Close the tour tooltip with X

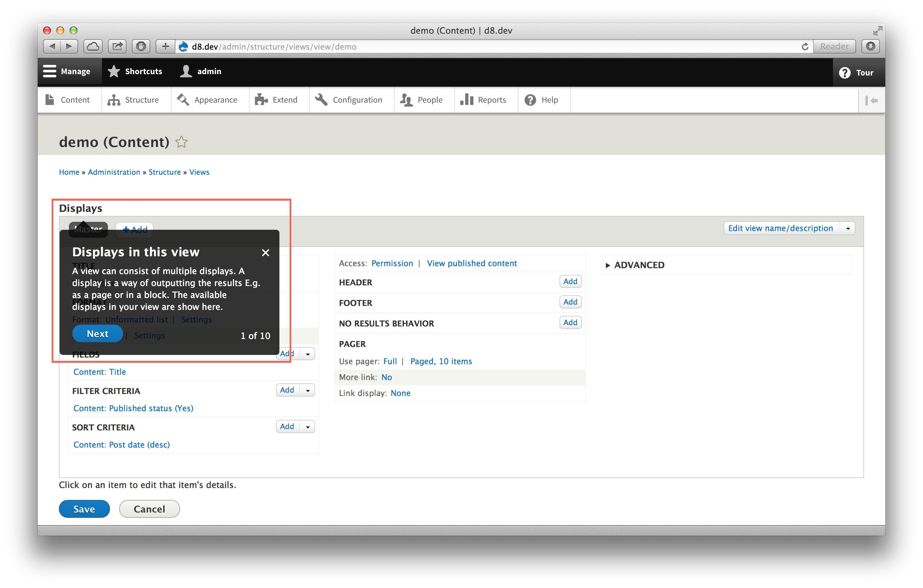(265, 253)
